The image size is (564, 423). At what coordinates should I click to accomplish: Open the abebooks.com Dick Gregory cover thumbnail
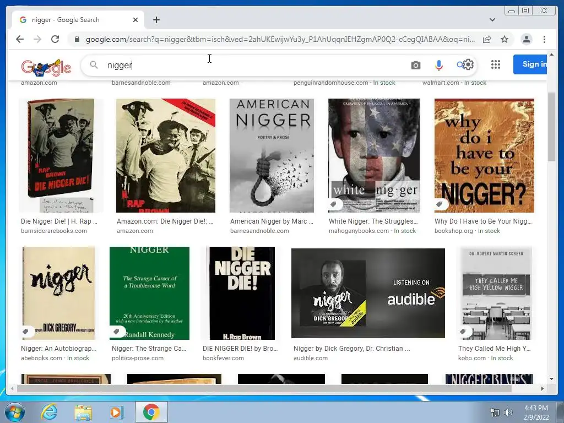(58, 293)
